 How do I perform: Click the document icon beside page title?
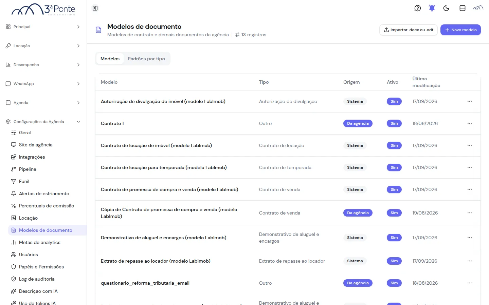[98, 30]
